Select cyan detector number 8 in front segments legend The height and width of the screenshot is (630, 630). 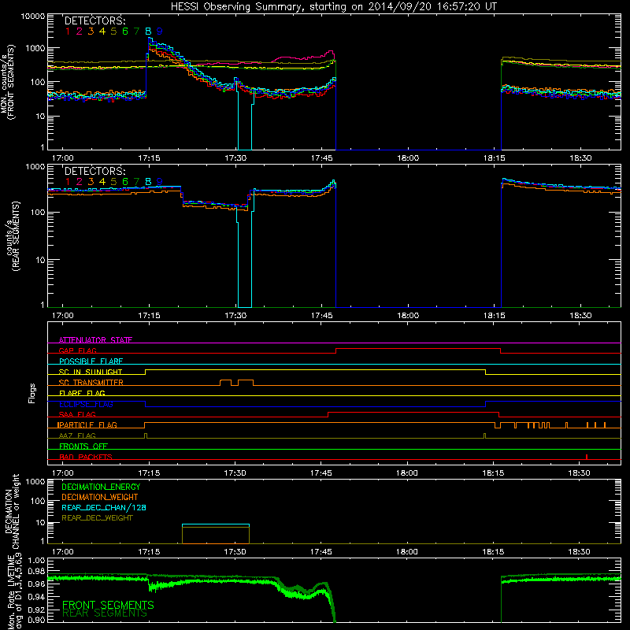point(148,31)
